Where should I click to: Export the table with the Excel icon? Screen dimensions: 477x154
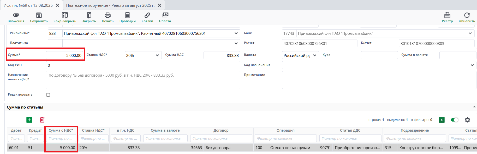442,120
